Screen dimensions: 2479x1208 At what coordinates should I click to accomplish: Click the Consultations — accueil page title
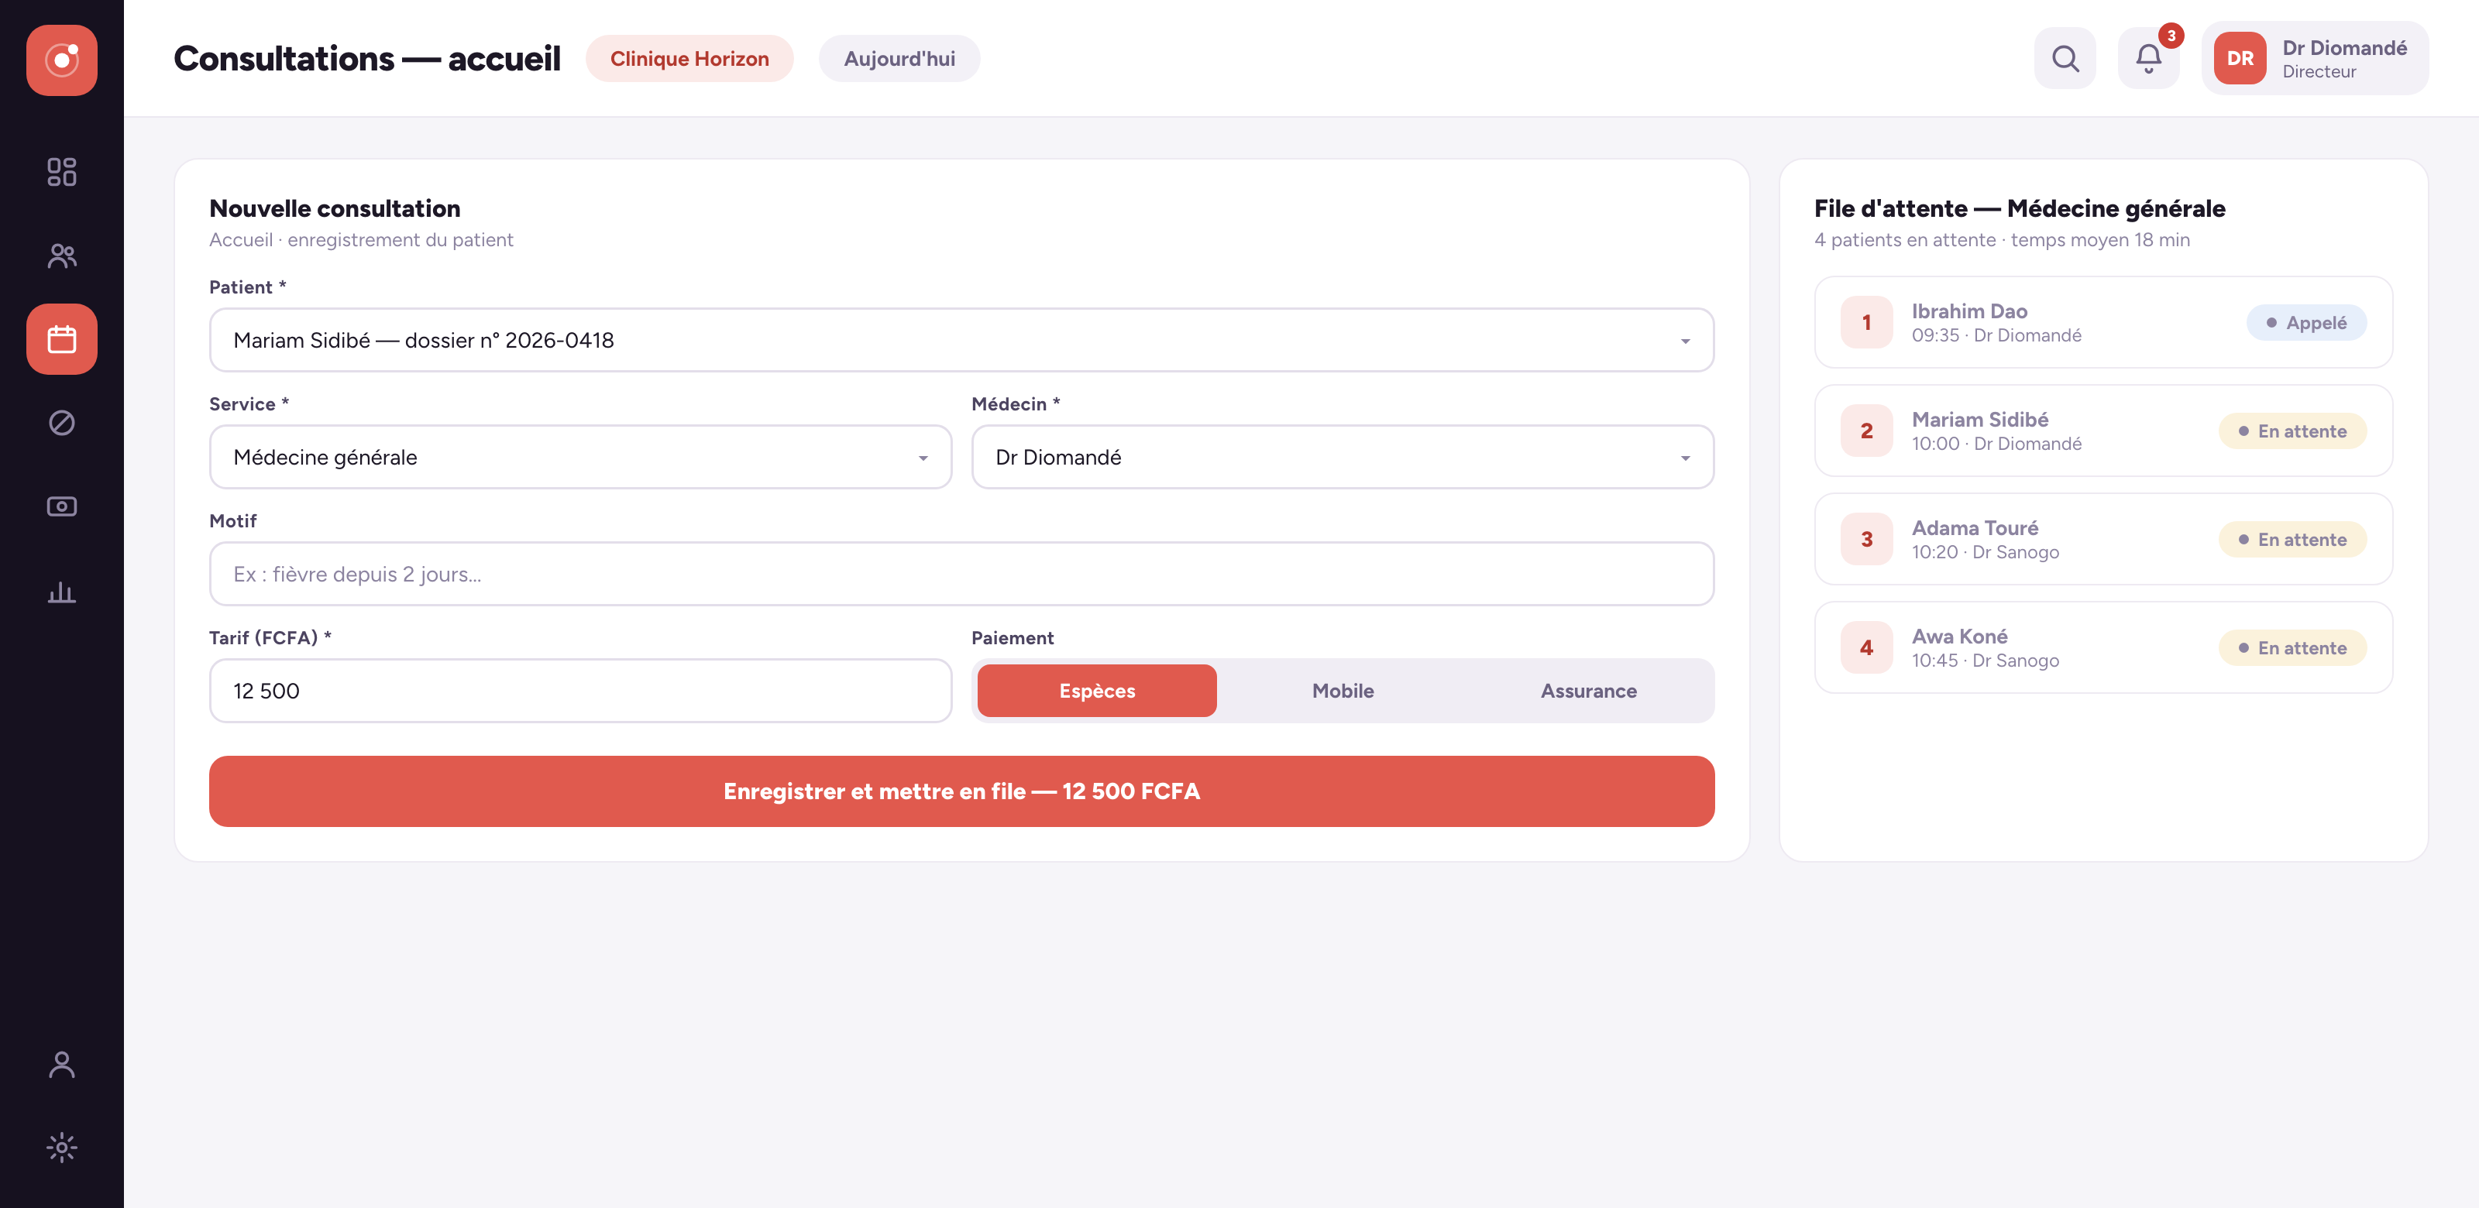366,59
